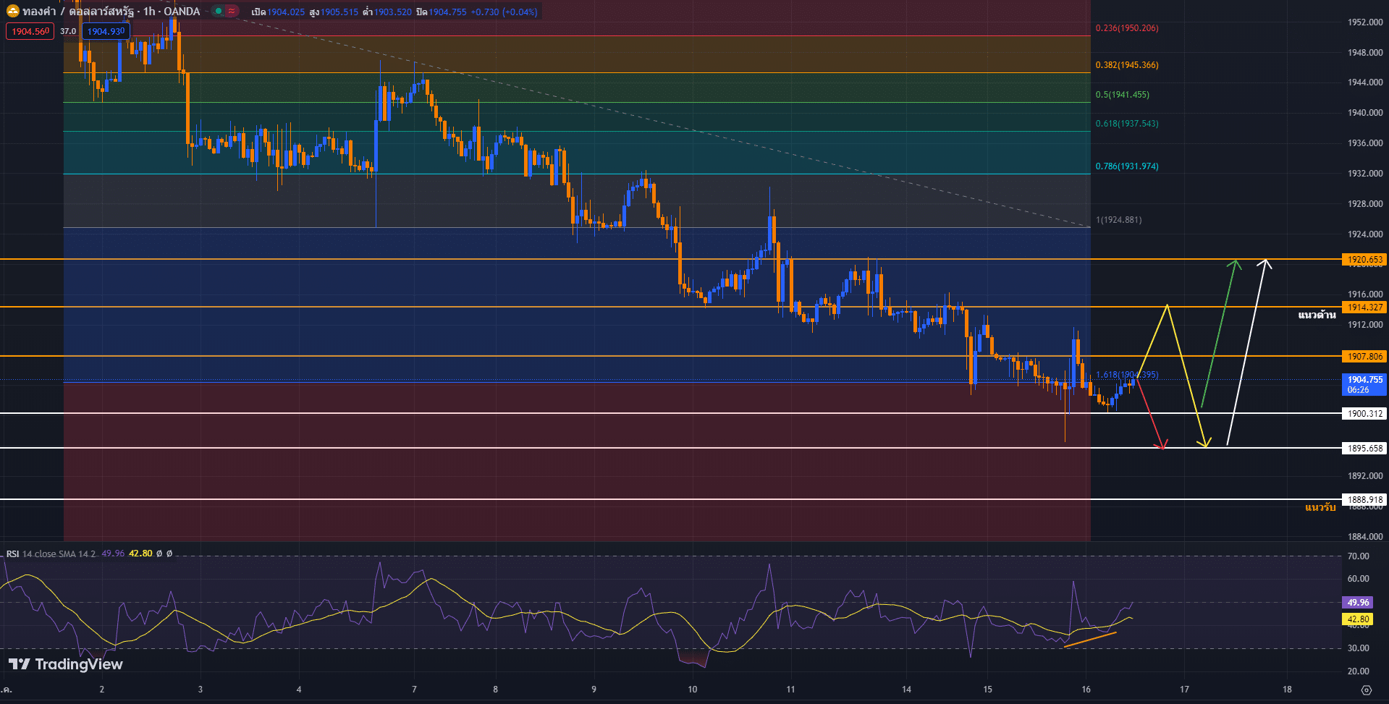Click the red sell price 1904.56 button
Screen dimensions: 1389x704
pos(30,31)
